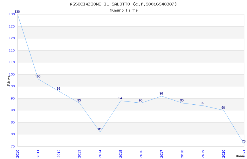
Task: Click the y-axis value 75
Action: click(x=13, y=146)
